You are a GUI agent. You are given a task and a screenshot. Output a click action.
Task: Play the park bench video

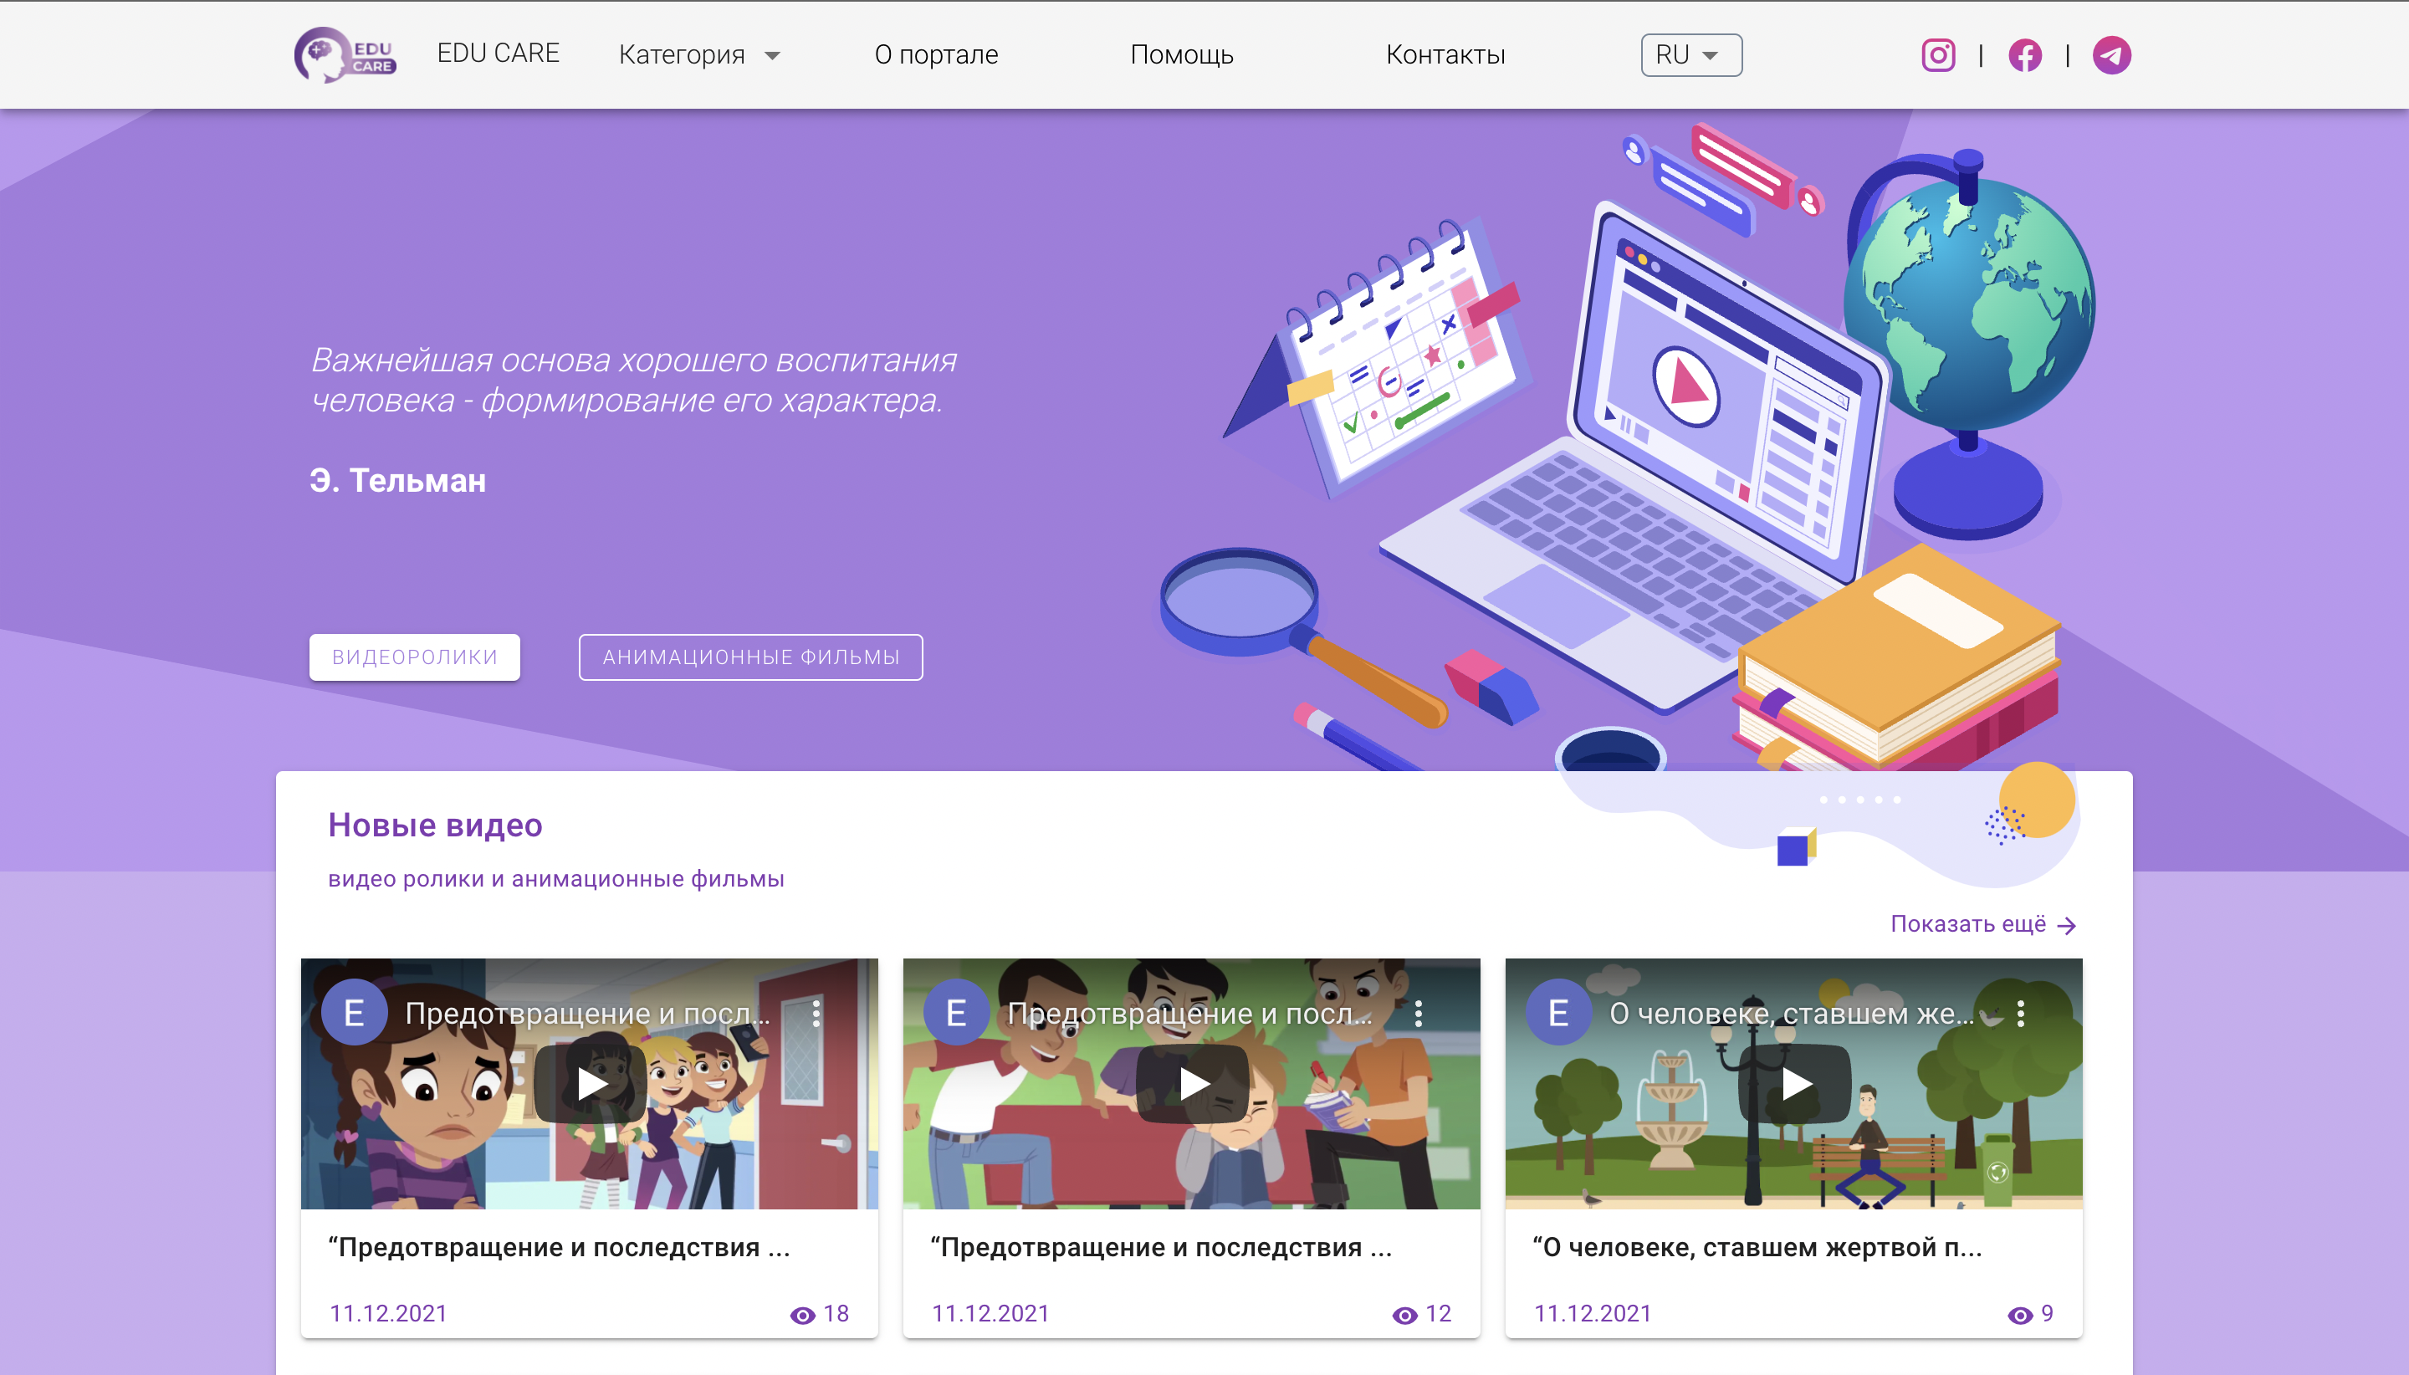click(1795, 1083)
